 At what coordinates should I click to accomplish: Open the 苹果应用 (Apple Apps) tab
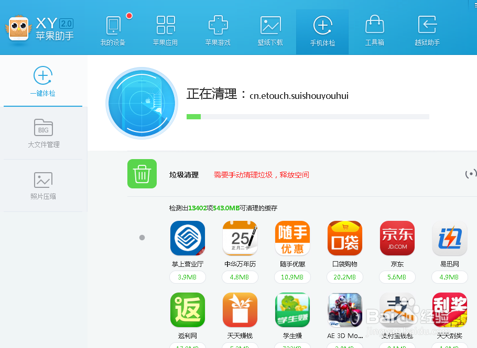(165, 31)
